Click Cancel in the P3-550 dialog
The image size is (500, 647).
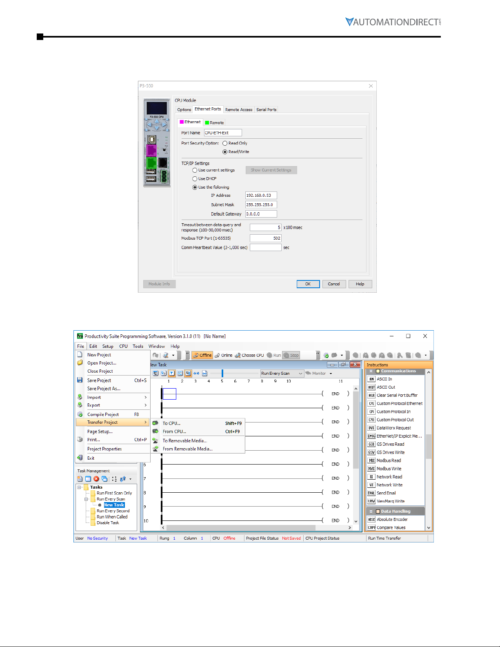[334, 284]
